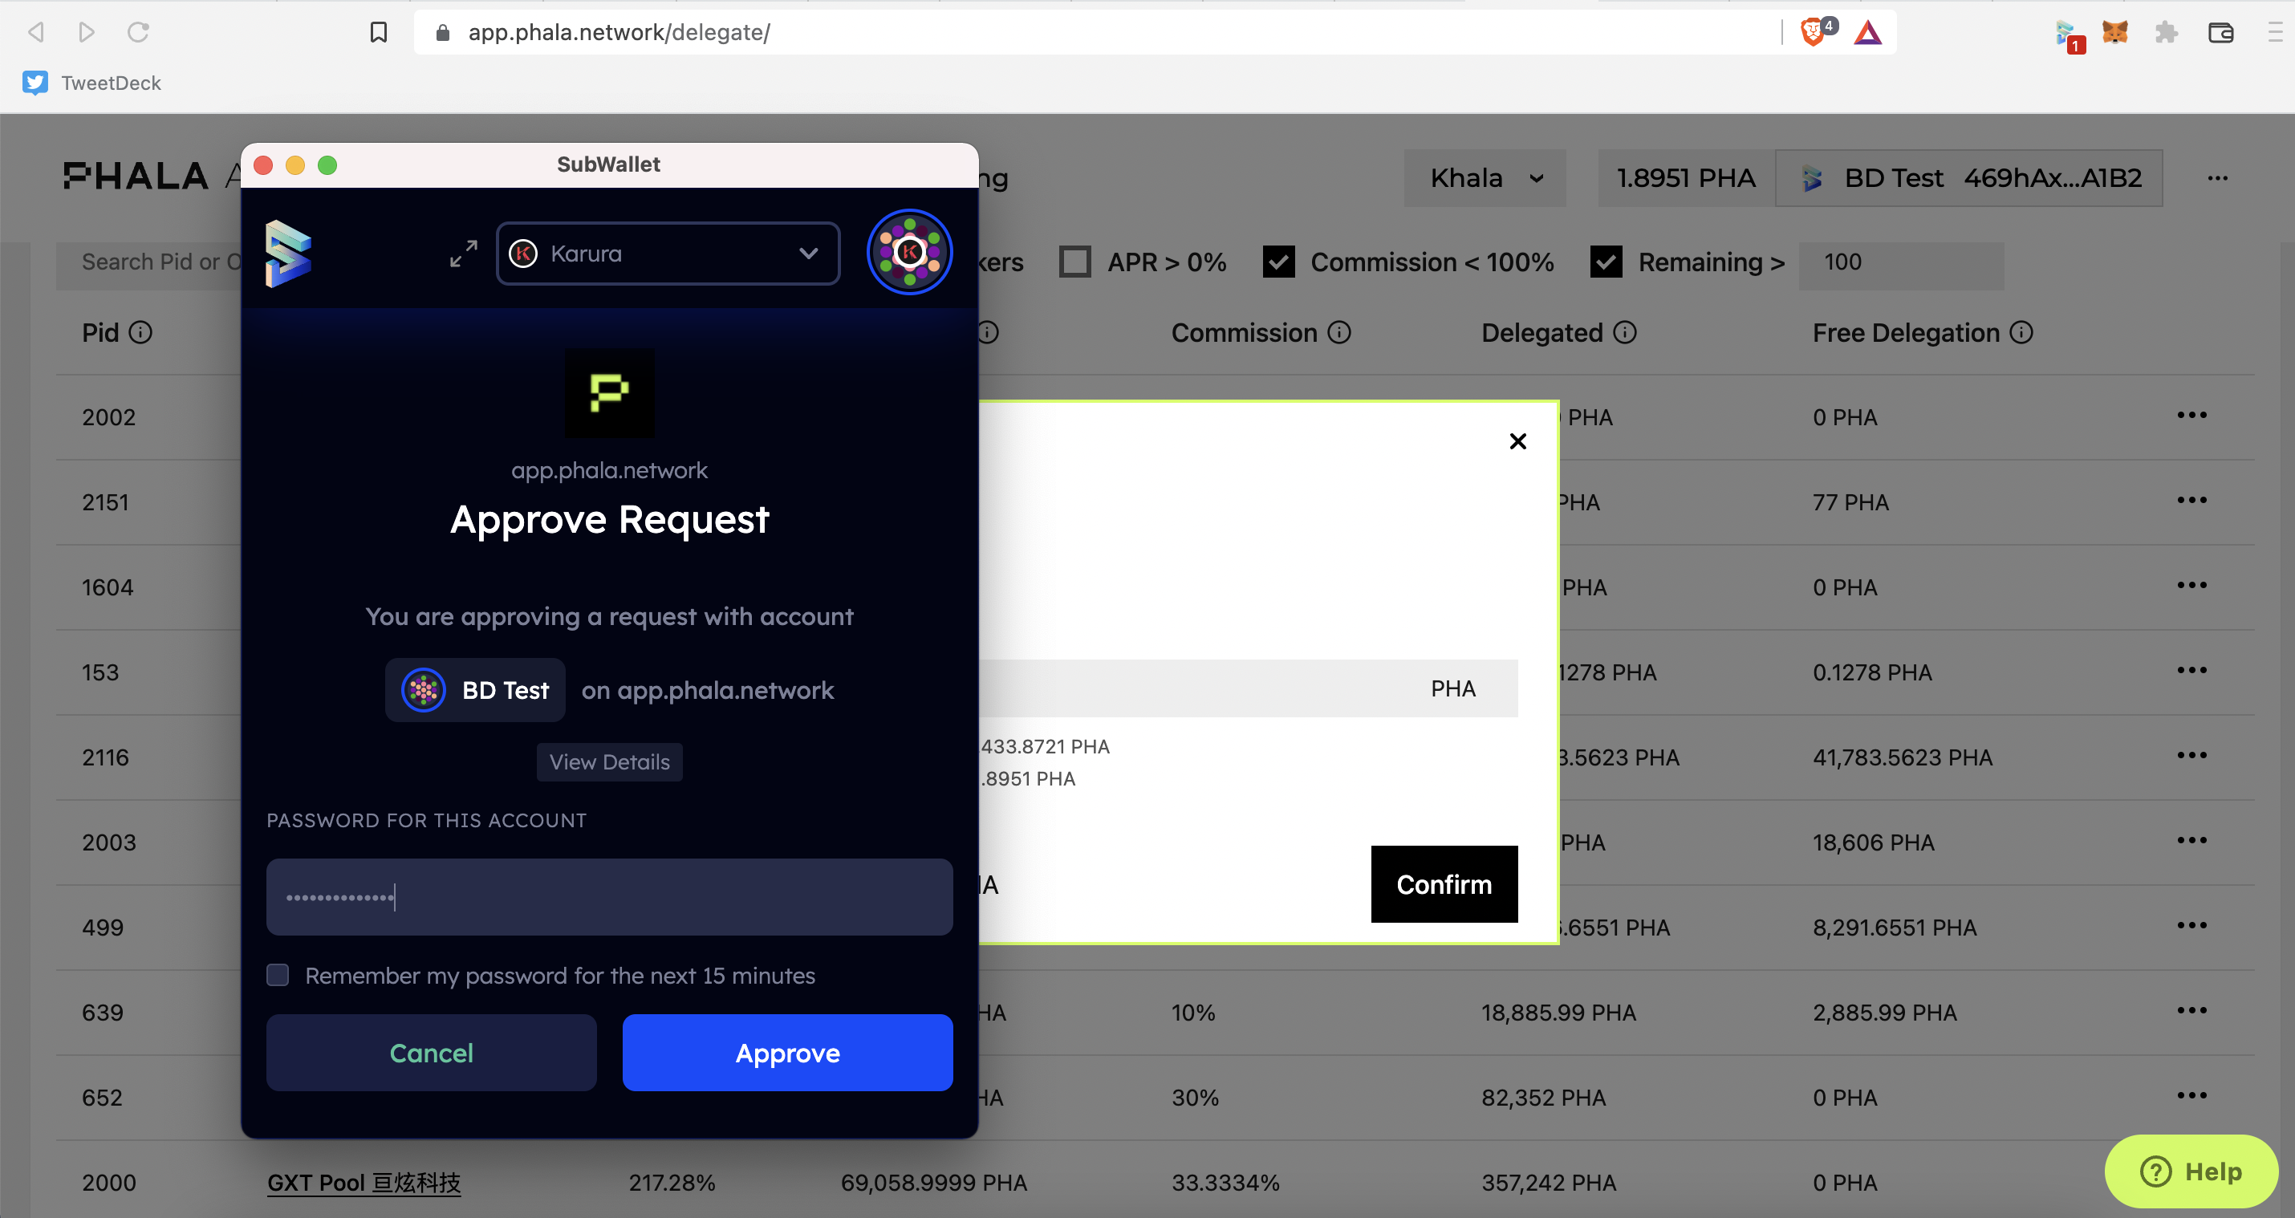Select the 82,352 PHA delegated cell
The image size is (2295, 1218).
pyautogui.click(x=1543, y=1098)
